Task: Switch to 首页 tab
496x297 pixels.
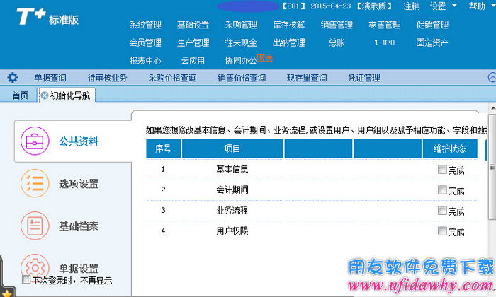Action: tap(21, 95)
